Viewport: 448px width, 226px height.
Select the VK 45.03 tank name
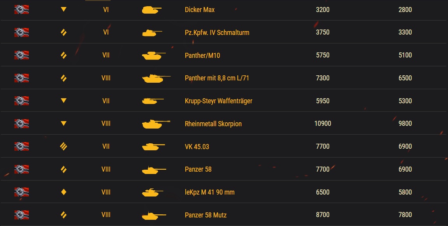[197, 146]
